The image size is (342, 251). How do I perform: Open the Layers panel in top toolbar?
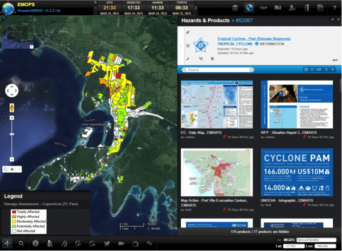235,7
